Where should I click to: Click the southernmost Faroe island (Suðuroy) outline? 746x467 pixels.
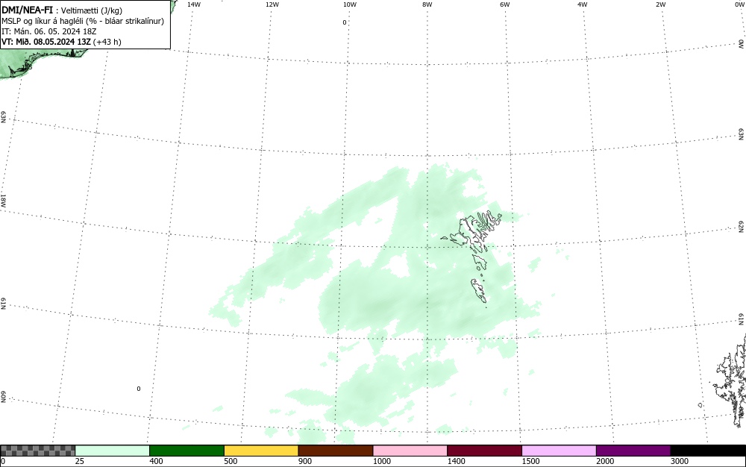click(479, 290)
